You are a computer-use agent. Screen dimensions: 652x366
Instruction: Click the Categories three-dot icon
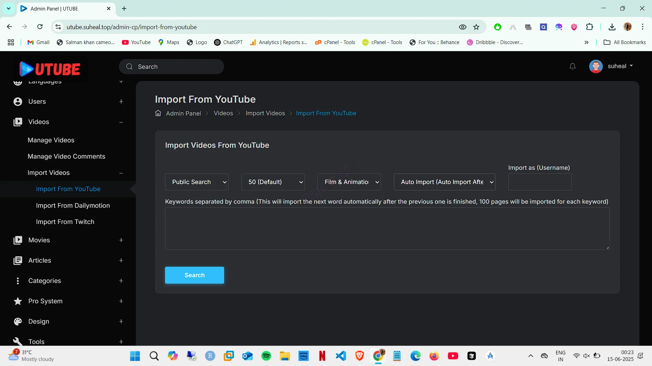point(18,281)
